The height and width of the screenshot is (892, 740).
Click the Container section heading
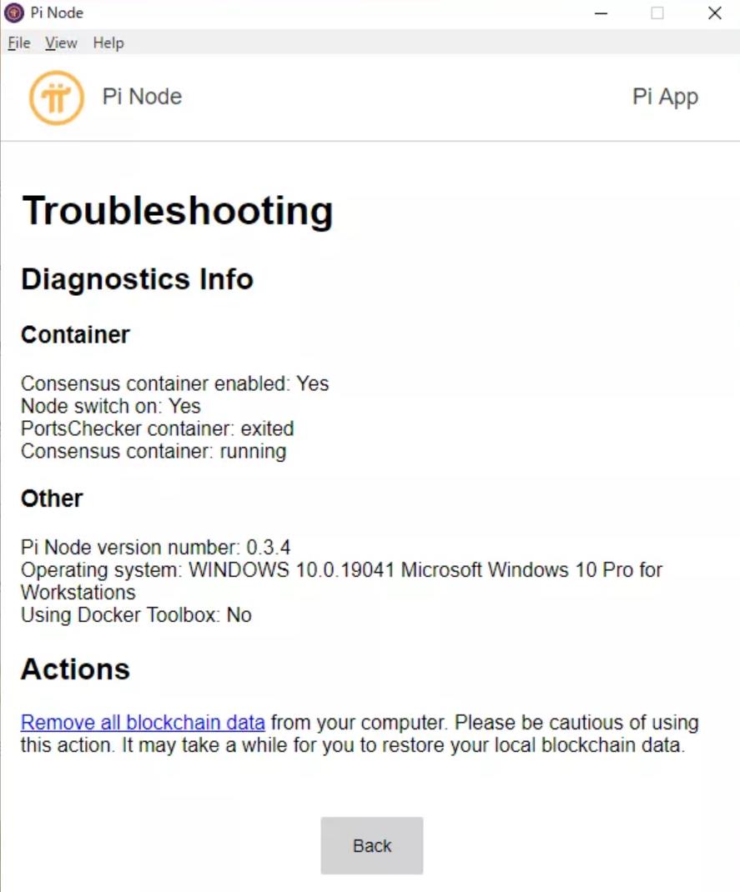pyautogui.click(x=75, y=334)
